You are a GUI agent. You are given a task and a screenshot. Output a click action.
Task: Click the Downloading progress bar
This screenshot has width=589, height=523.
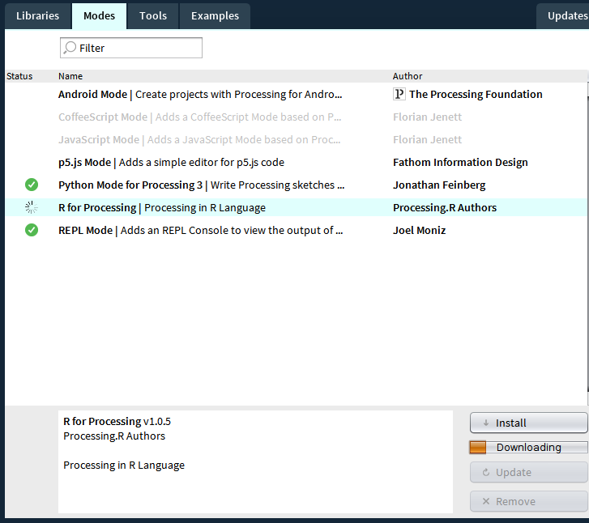click(528, 448)
